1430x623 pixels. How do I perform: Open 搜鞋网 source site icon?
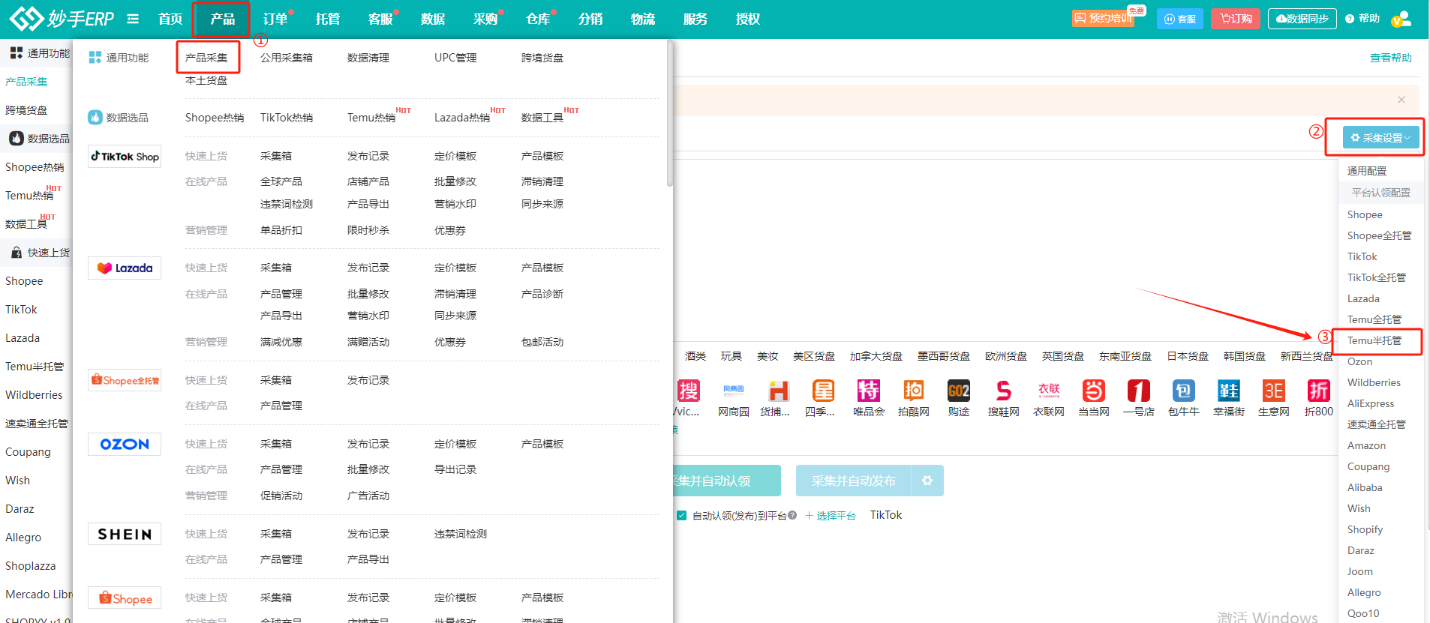point(1003,391)
